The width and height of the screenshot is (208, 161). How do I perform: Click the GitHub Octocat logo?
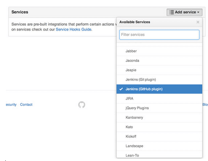(x=82, y=105)
